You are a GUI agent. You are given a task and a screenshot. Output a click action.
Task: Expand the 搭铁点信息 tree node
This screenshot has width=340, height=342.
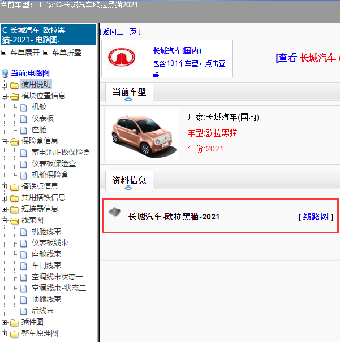pyautogui.click(x=4, y=187)
